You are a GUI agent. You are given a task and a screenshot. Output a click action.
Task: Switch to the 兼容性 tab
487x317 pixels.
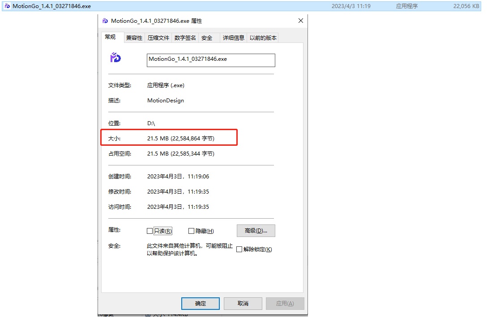(134, 38)
